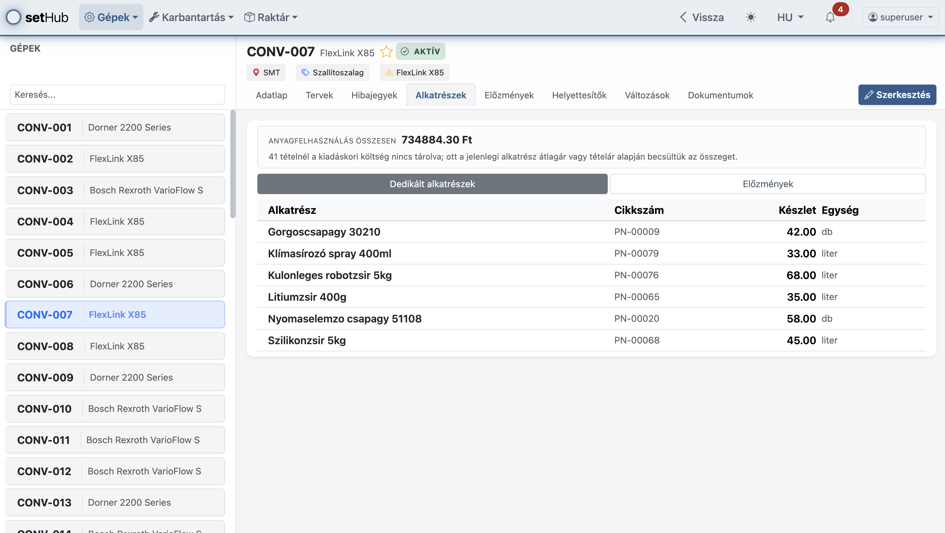
Task: Open the Raktár dropdown
Action: click(x=271, y=17)
